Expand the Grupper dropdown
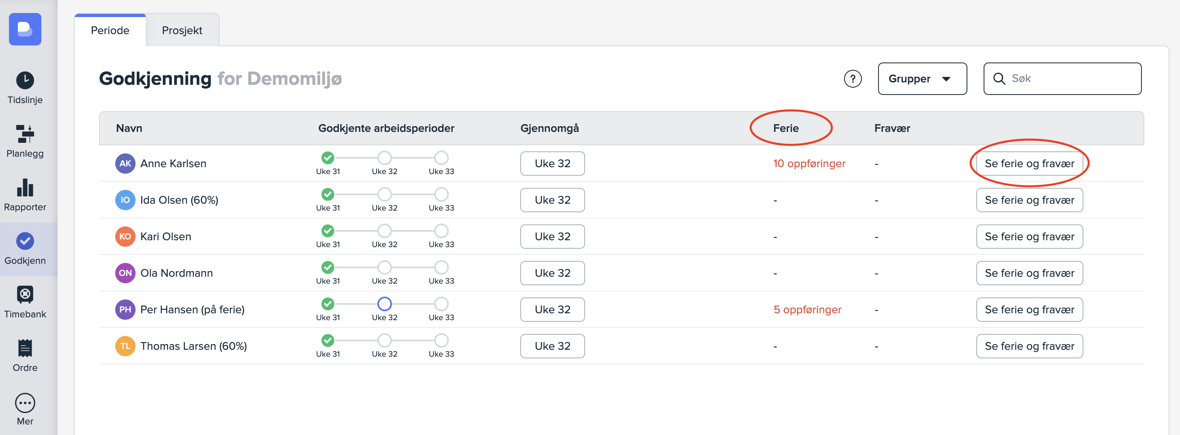Screen dimensions: 1180x435 click(922, 79)
